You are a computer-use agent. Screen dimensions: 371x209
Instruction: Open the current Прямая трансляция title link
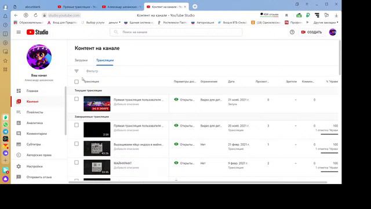[139, 100]
